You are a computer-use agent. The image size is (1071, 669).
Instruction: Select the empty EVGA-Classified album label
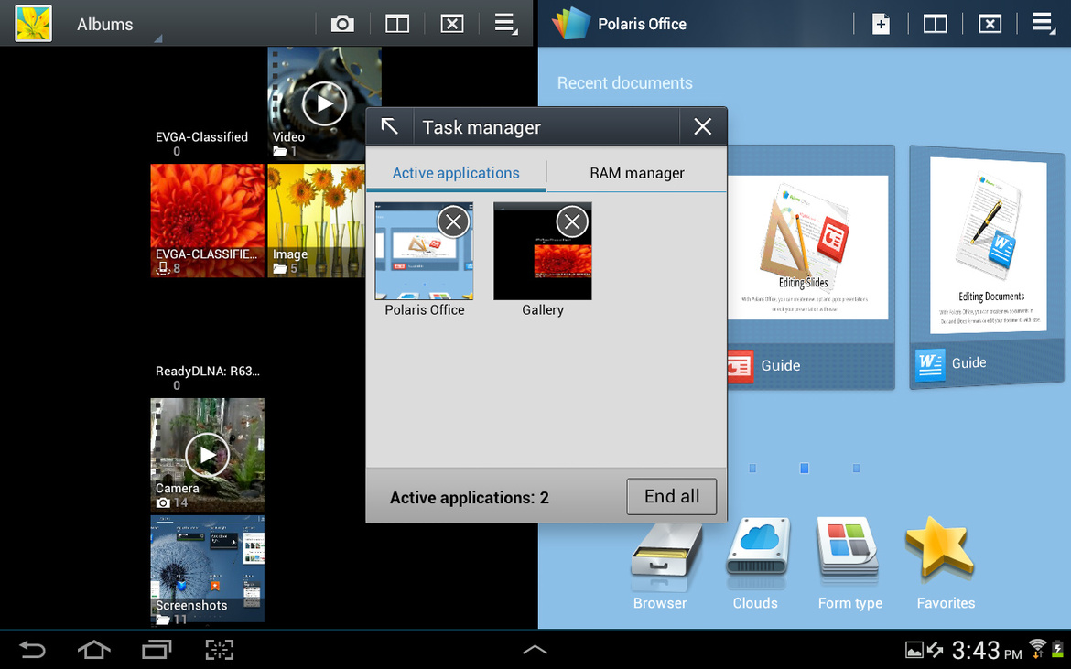[201, 137]
